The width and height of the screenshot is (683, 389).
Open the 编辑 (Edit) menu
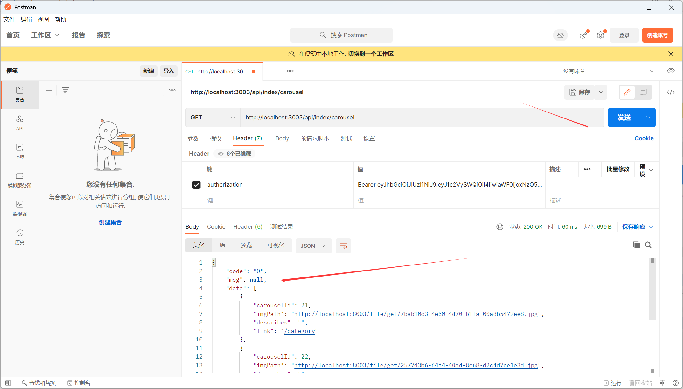[x=26, y=20]
